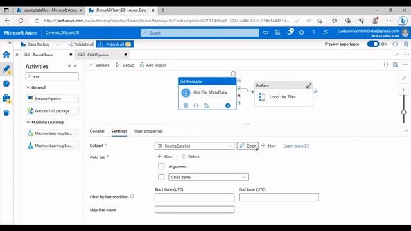Click the Debug button
This screenshot has height=231, width=411.
pos(125,65)
